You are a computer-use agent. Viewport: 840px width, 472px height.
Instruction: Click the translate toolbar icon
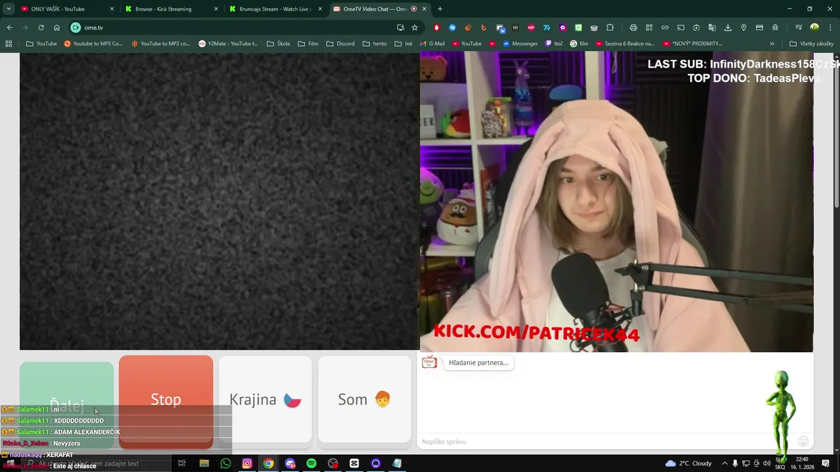point(712,28)
